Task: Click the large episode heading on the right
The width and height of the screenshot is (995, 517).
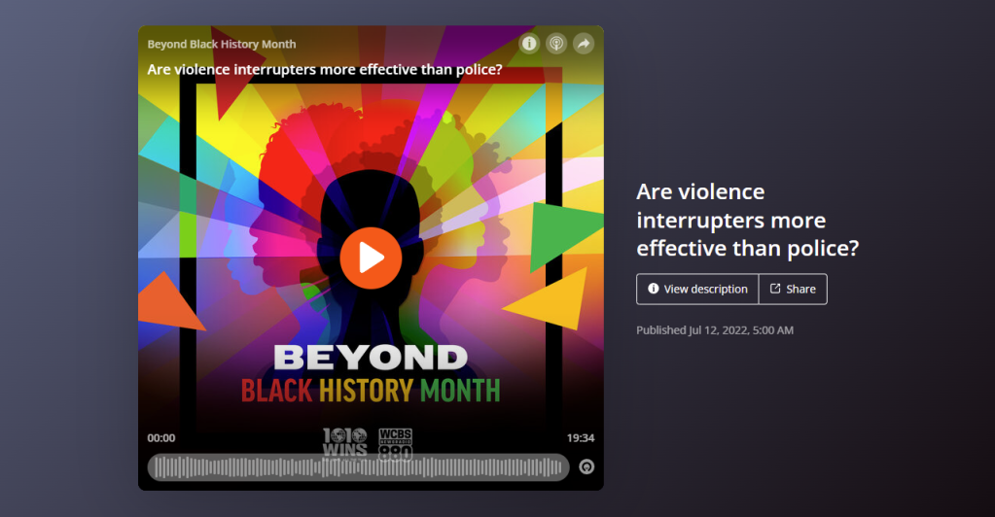Action: (747, 220)
